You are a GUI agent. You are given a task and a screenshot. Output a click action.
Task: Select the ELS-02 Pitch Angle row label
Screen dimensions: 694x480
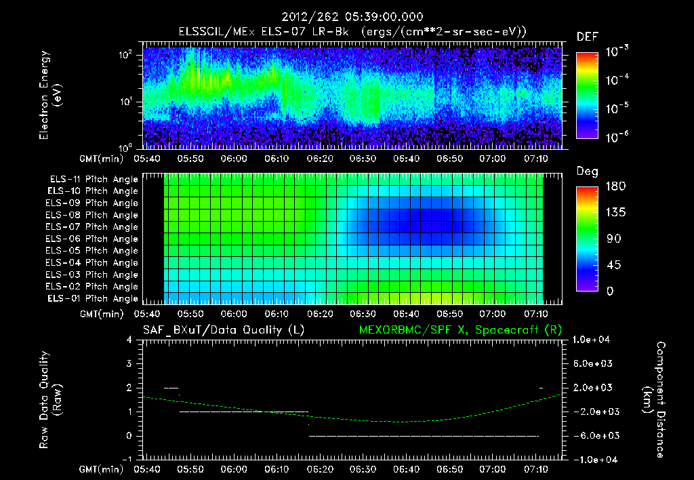click(x=91, y=287)
